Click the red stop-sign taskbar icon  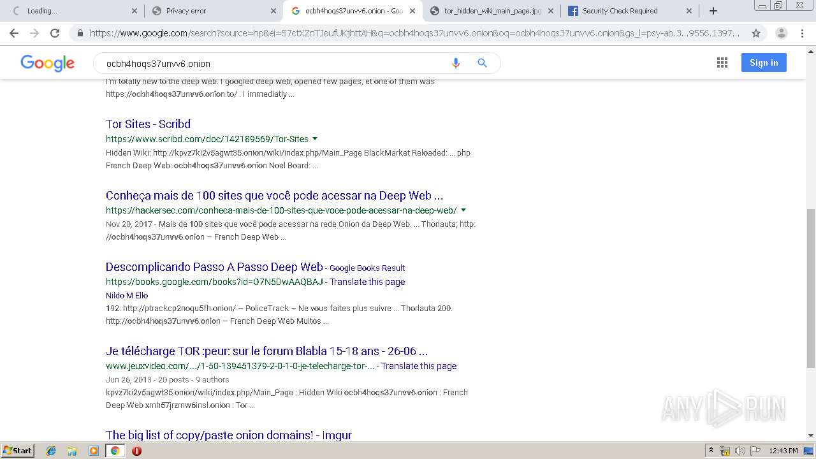(136, 451)
